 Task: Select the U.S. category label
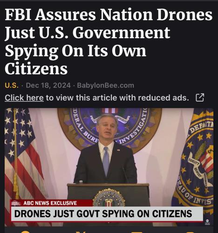pyautogui.click(x=12, y=85)
